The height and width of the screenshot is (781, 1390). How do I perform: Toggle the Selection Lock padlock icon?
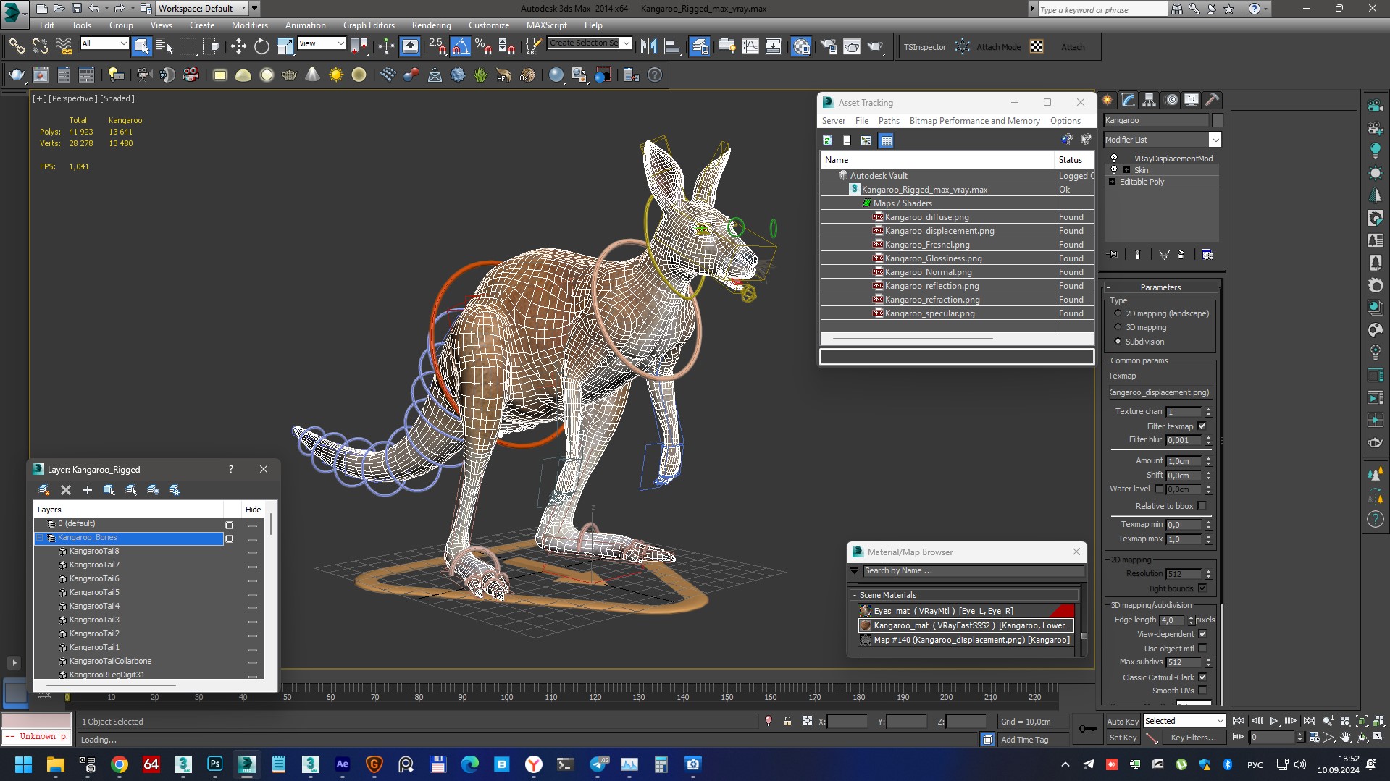787,722
